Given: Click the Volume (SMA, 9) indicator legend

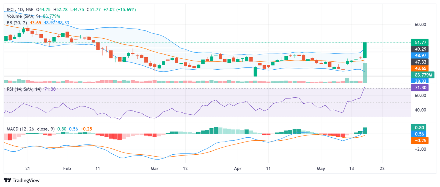Looking at the screenshot, I should [23, 16].
